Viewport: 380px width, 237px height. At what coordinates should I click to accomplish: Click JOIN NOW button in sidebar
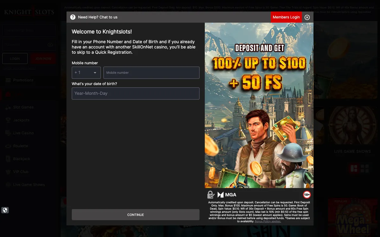point(43,58)
